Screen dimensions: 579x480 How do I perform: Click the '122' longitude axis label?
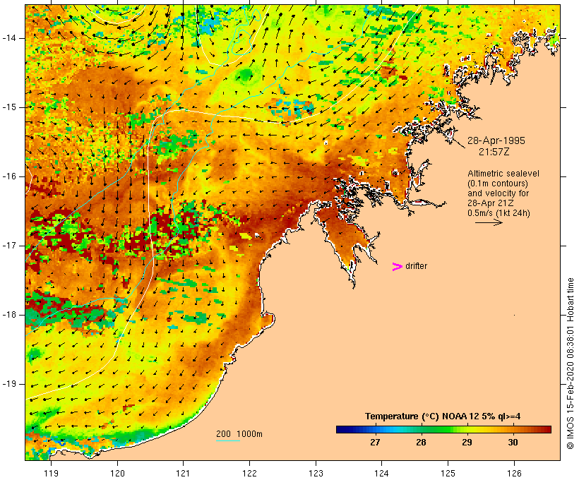250,474
